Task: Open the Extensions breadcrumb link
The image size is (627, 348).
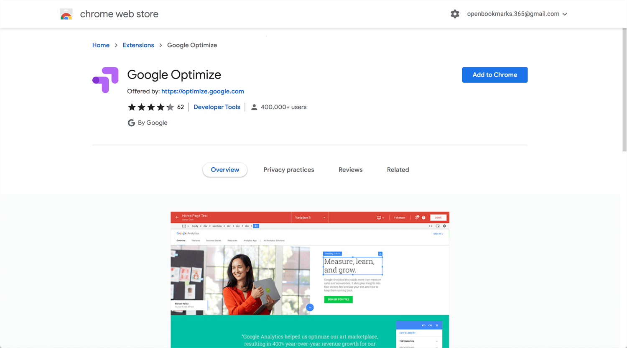Action: click(x=138, y=45)
